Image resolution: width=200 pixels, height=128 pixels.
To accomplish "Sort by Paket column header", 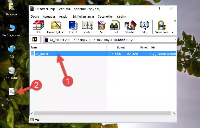I will [138, 47].
